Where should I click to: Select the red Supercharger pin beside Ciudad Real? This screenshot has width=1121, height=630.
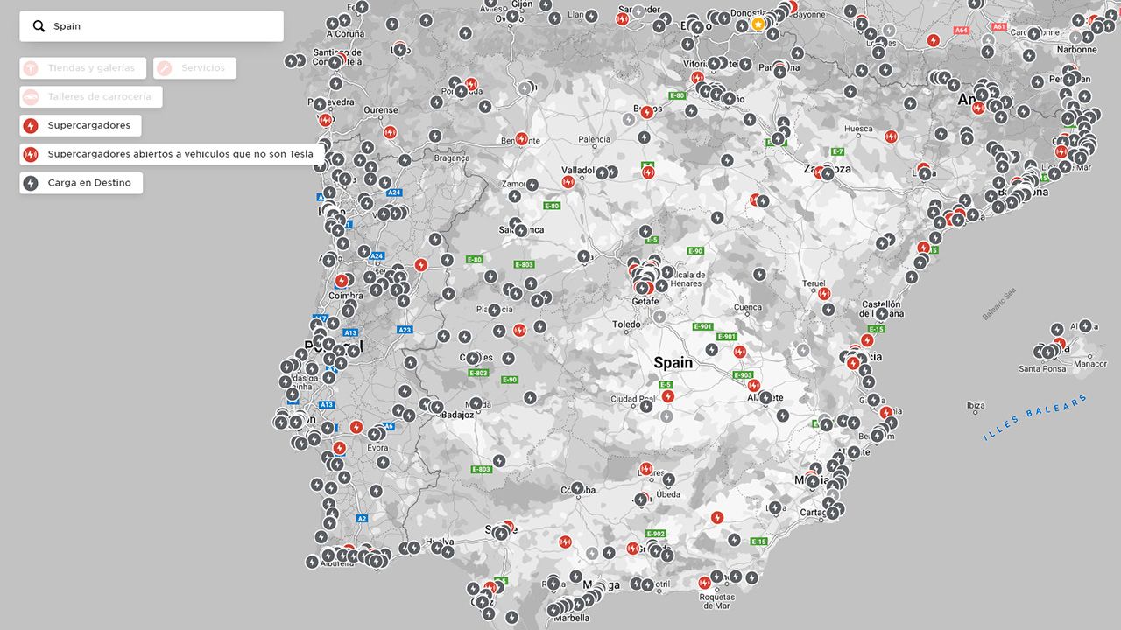click(668, 396)
